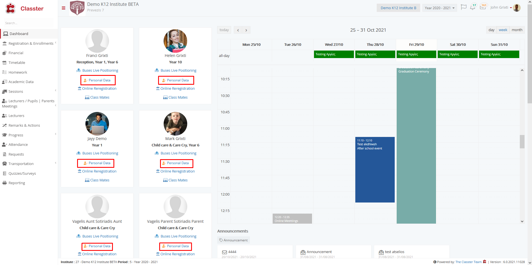Open Mark Grixti's Class Mates
Screen dimensions: 532x265
coord(175,180)
